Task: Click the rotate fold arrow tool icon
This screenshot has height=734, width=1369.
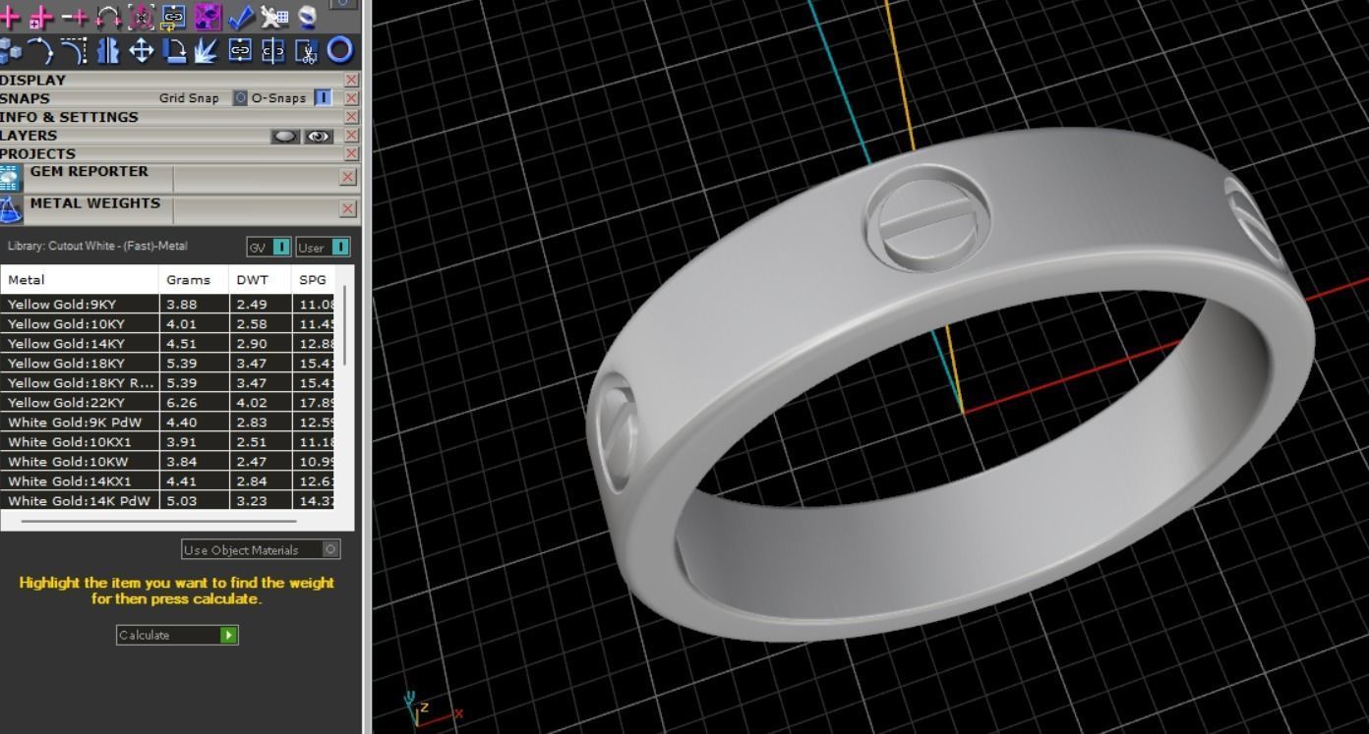Action: pos(174,50)
